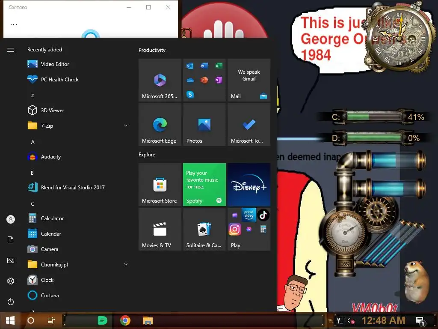Viewport: 438px width, 329px height.
Task: Jump to letter C section header
Action: 33,203
